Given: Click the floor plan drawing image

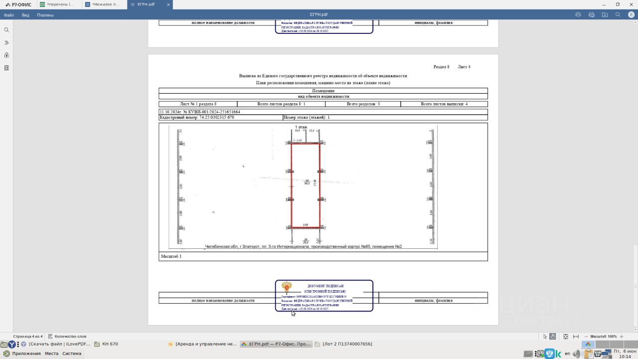Looking at the screenshot, I should [x=303, y=187].
